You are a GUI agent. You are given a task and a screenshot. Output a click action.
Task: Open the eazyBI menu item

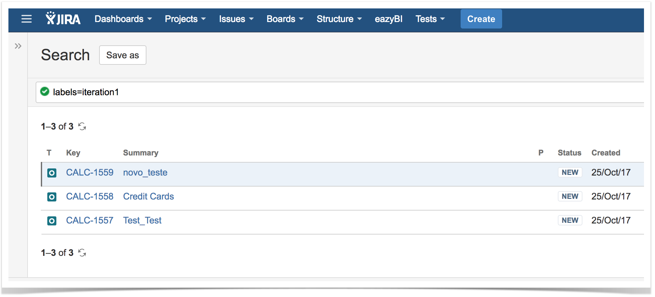pyautogui.click(x=388, y=19)
